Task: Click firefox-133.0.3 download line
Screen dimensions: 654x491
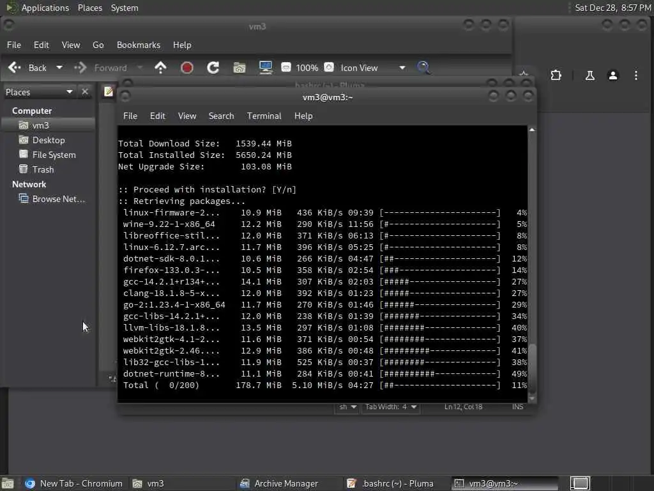Action: 323,270
